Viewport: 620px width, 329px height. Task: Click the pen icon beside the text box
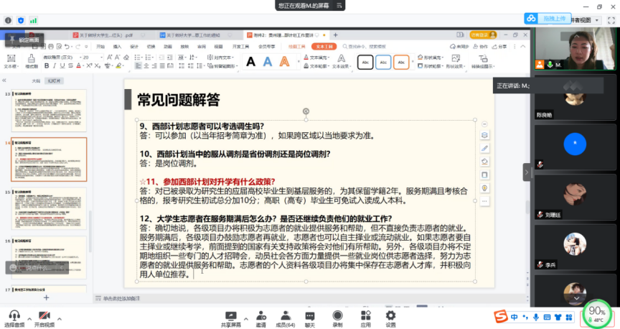(484, 148)
